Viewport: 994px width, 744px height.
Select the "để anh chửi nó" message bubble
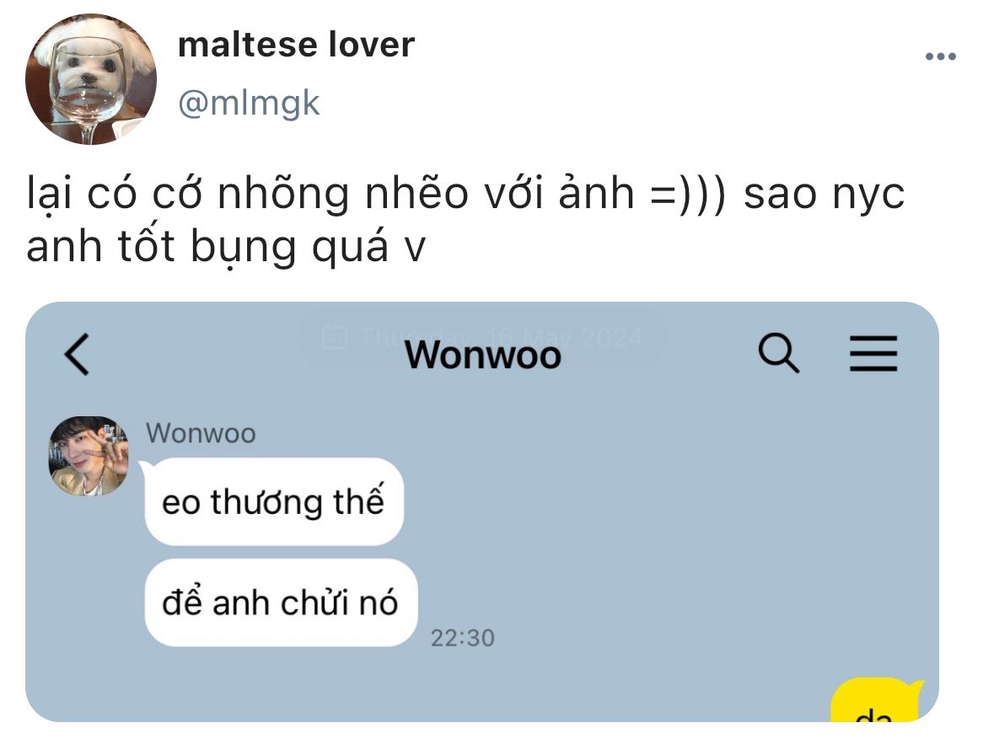[281, 602]
